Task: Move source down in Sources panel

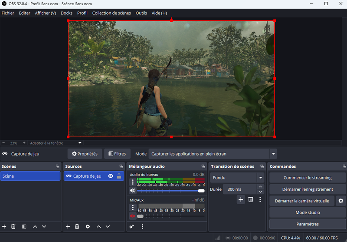Action: [x=108, y=226]
